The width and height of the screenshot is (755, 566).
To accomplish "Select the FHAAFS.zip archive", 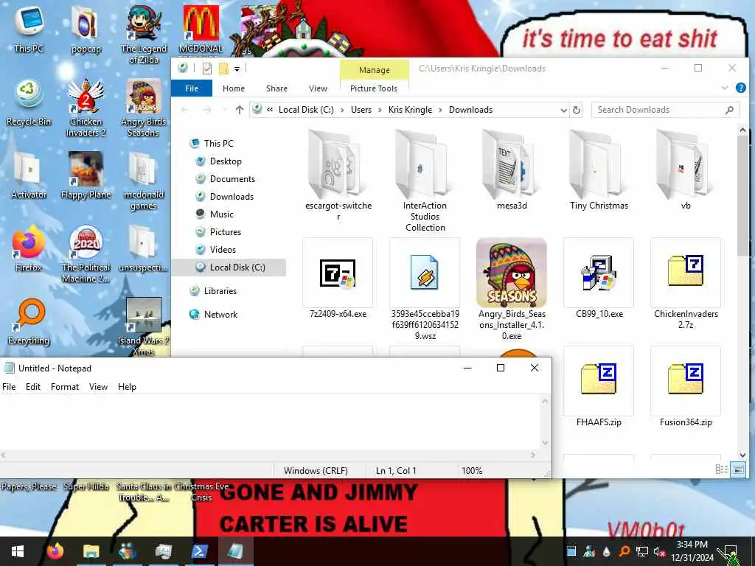I will (x=599, y=386).
